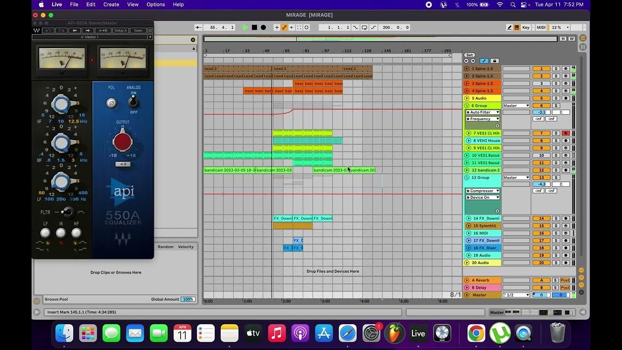This screenshot has height=350, width=622.
Task: Jump to previous locator arrow
Action: tap(466, 61)
